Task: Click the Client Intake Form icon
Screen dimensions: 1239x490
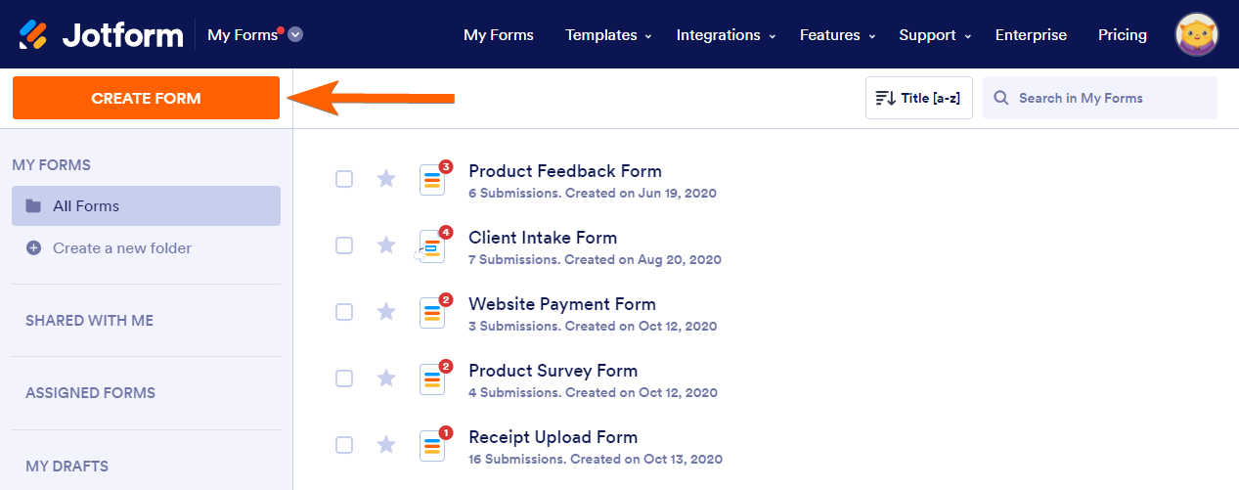Action: [x=432, y=245]
